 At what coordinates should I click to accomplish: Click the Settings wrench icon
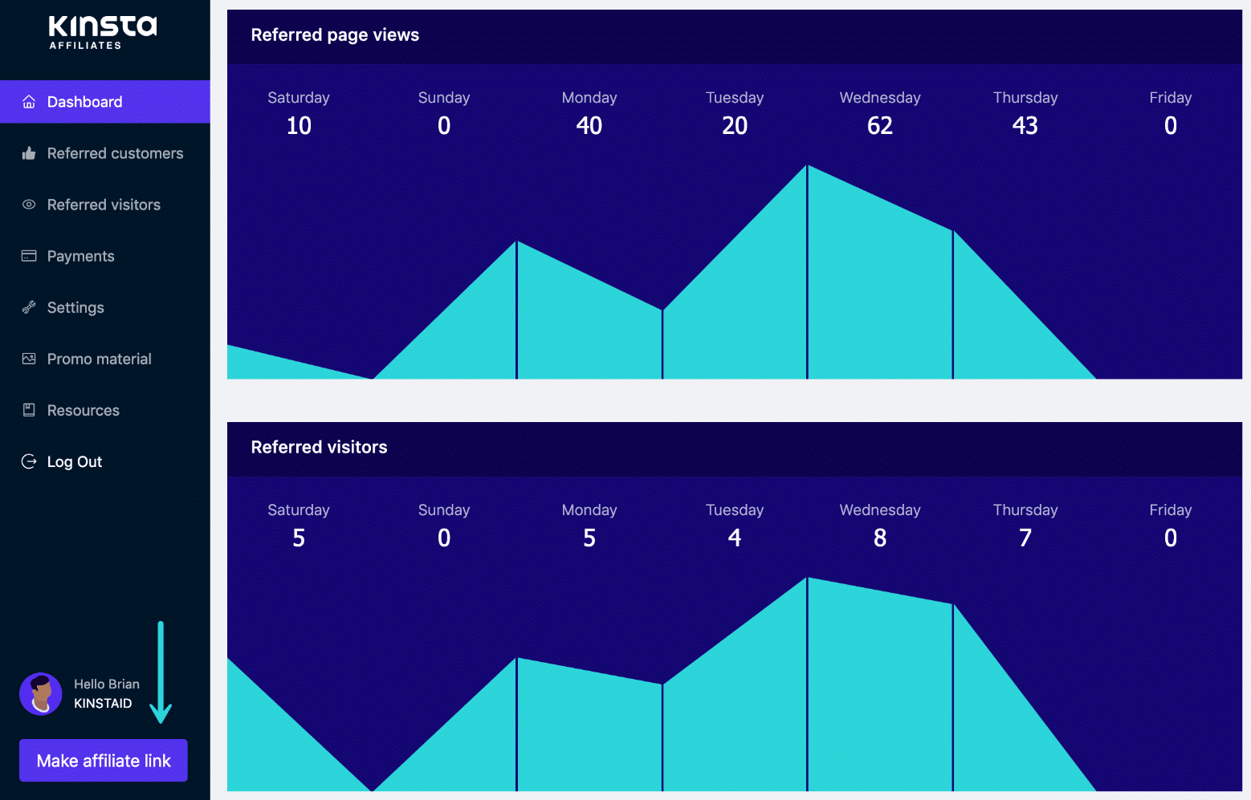tap(29, 307)
